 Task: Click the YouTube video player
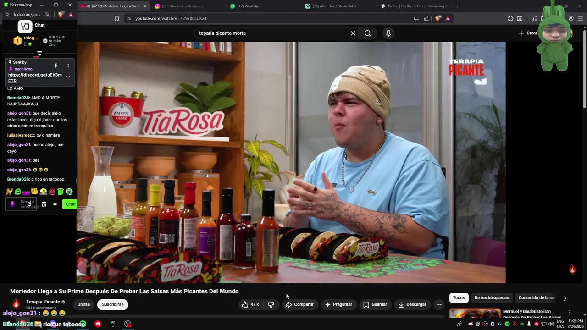pos(291,162)
